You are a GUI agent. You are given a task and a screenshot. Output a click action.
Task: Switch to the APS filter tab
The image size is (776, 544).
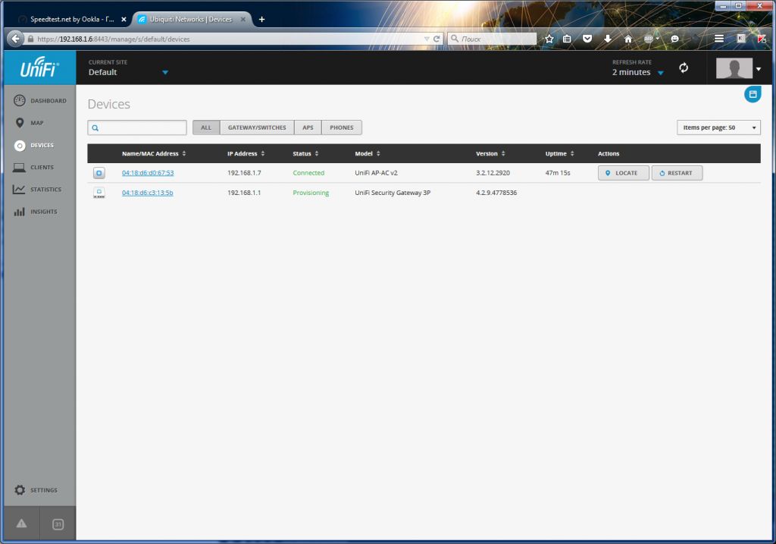[x=308, y=127]
